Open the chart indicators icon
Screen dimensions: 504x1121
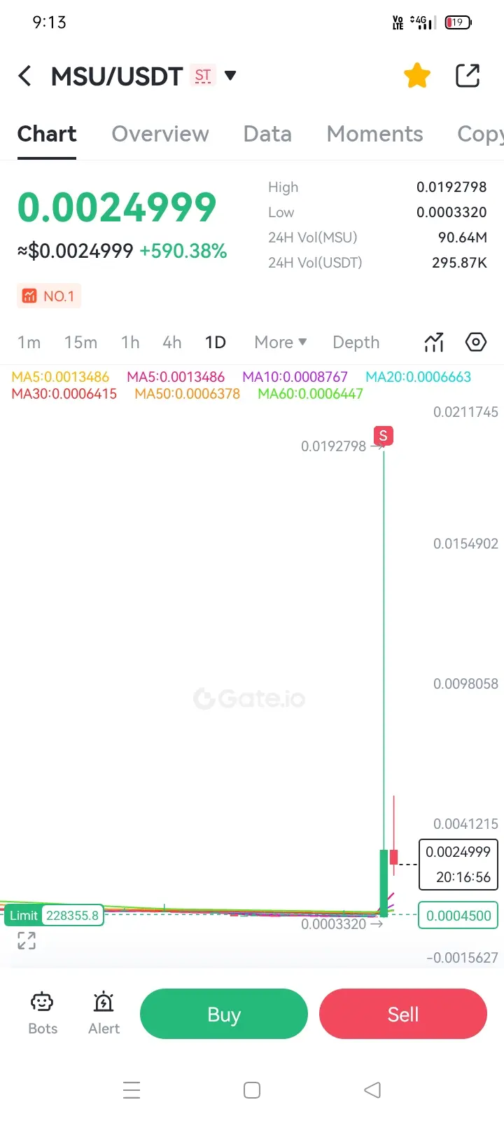coord(434,342)
